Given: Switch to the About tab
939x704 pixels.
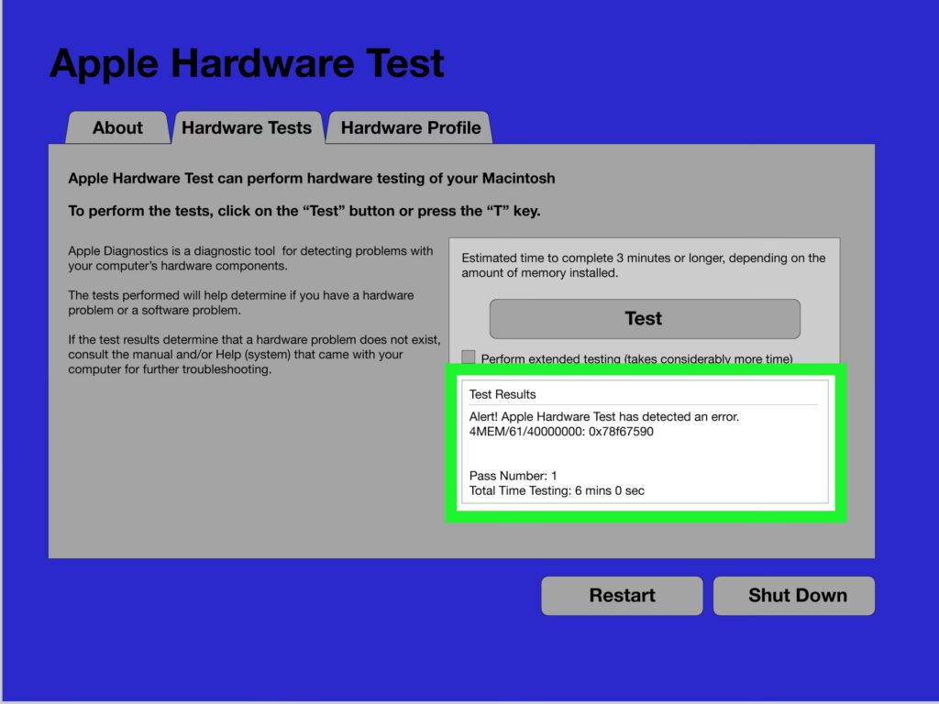Looking at the screenshot, I should pyautogui.click(x=117, y=128).
